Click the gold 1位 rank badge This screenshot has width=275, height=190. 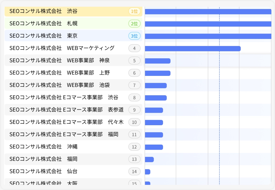(x=134, y=11)
